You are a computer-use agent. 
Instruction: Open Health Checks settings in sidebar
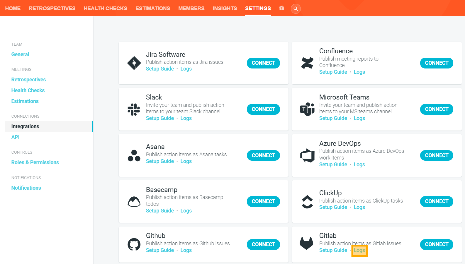pos(28,90)
